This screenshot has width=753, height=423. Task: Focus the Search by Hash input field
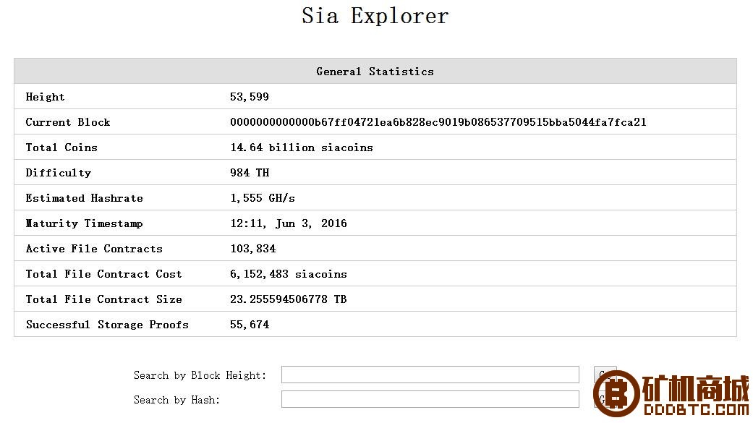click(430, 399)
